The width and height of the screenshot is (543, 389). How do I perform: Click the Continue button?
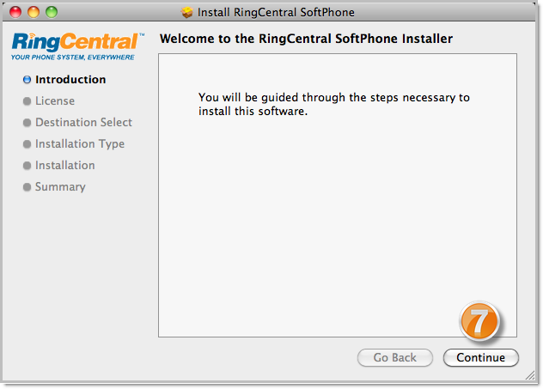[480, 357]
